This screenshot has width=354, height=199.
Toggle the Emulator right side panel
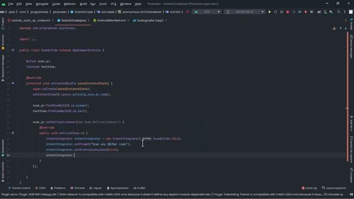(351, 175)
